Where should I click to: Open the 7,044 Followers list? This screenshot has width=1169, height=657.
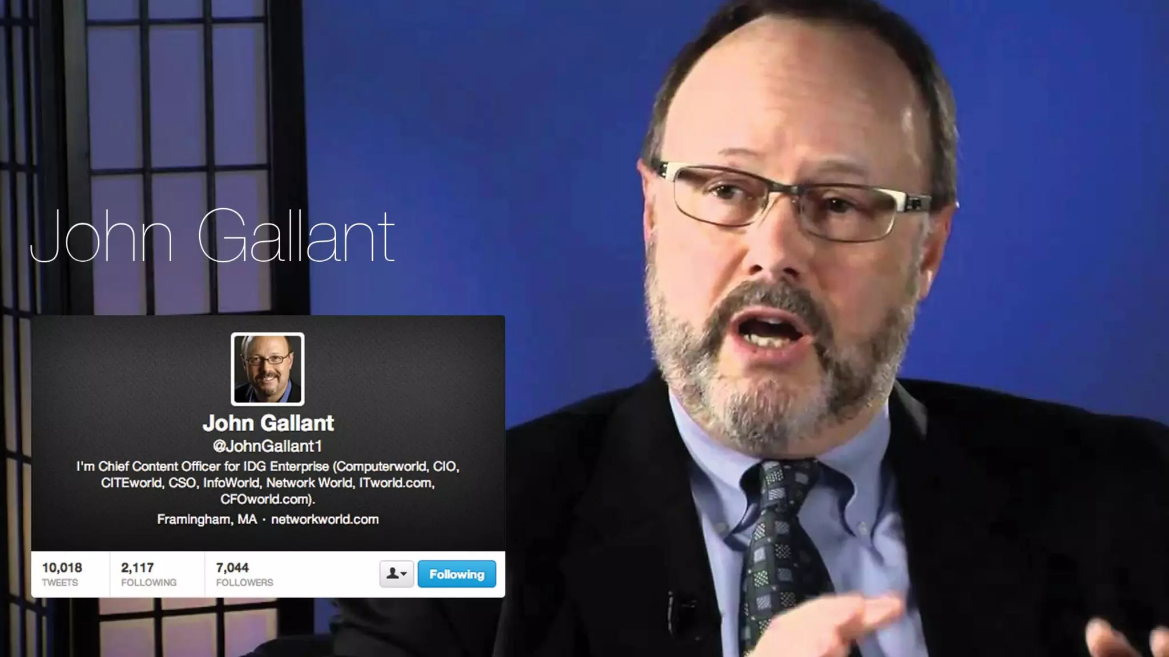[x=244, y=574]
